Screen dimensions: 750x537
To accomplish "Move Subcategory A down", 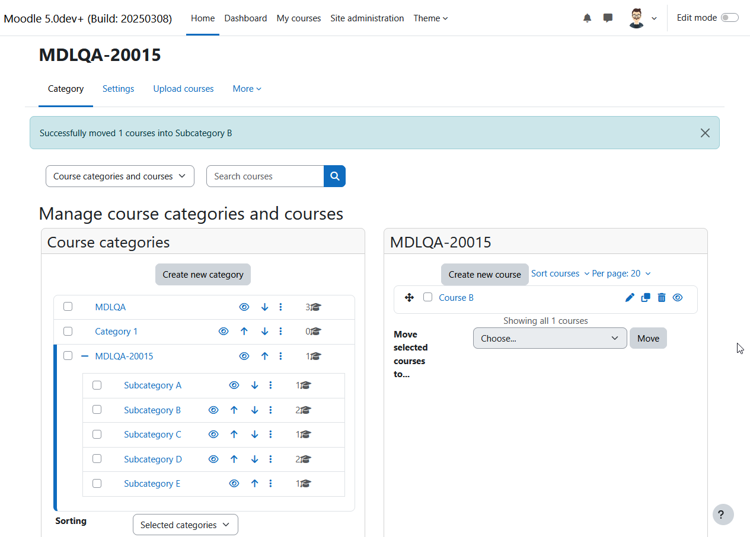I will click(254, 385).
